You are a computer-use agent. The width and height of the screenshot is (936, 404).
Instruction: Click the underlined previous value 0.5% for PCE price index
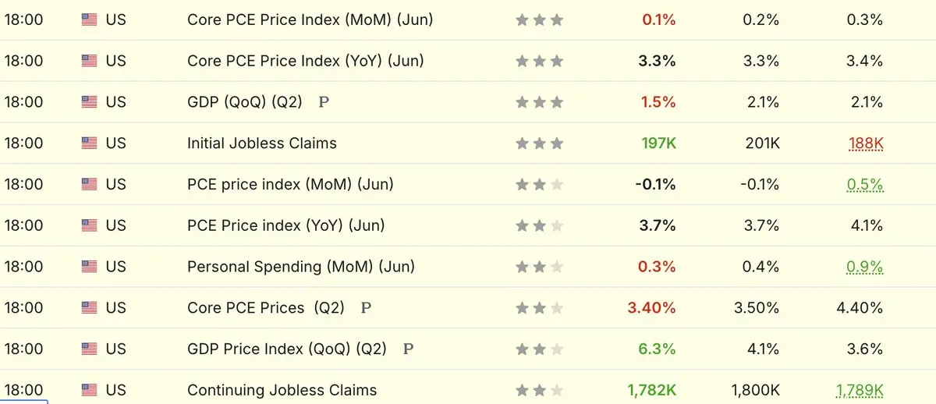click(x=865, y=185)
